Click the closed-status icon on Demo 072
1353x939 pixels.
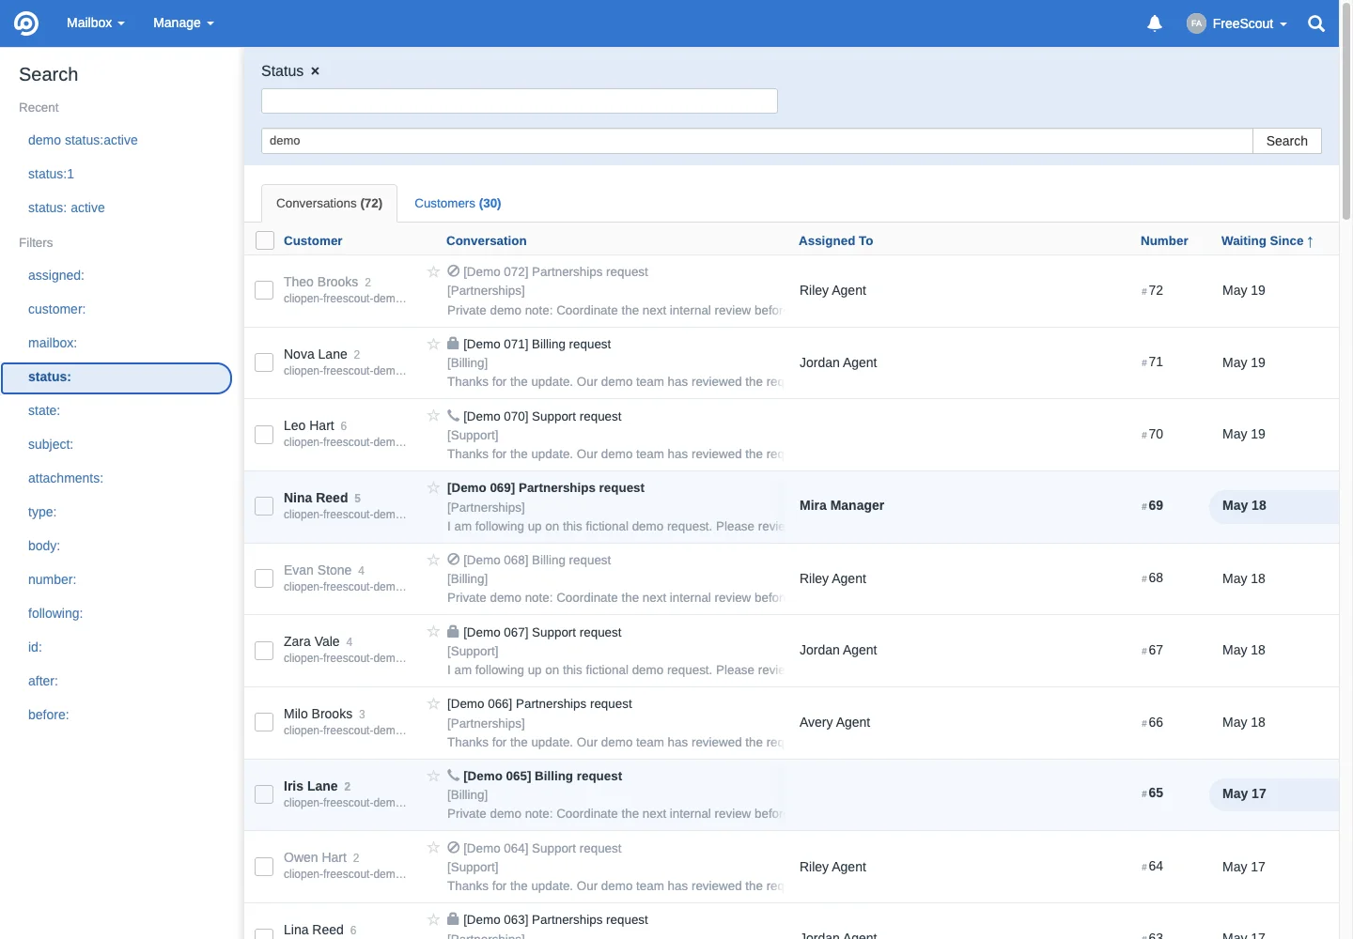tap(453, 270)
